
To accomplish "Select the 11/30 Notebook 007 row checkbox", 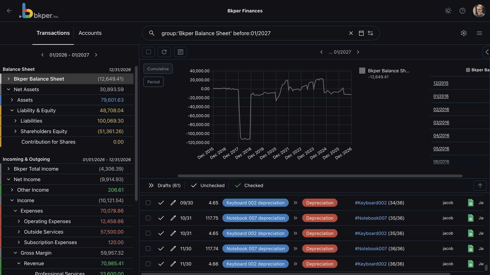I will (148, 248).
